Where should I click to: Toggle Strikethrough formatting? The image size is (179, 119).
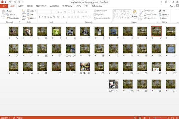click(x=51, y=17)
